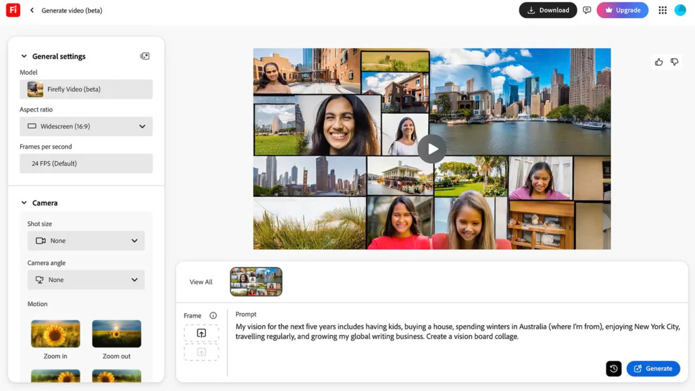Open the comments speech bubble icon

587,10
